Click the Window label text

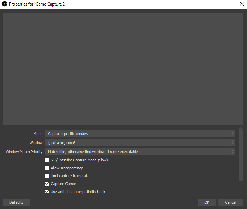36,143
